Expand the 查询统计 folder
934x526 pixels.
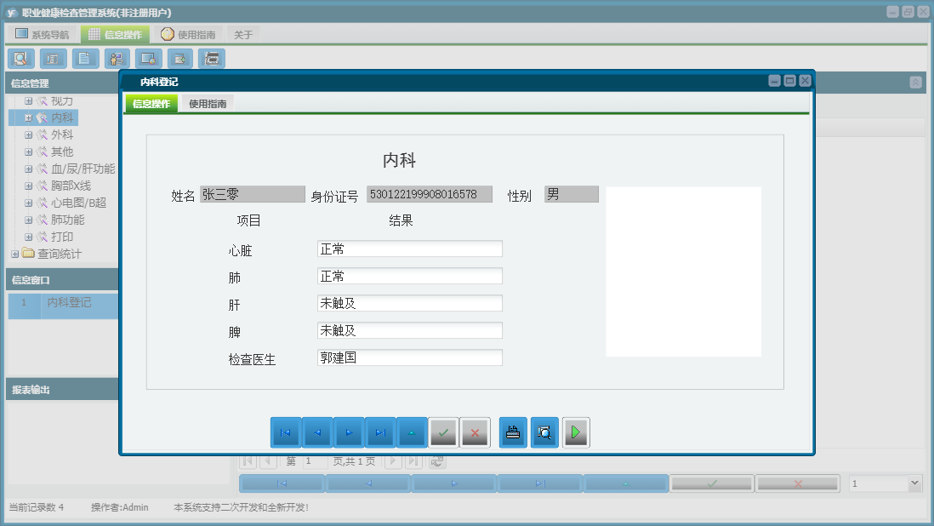(14, 254)
